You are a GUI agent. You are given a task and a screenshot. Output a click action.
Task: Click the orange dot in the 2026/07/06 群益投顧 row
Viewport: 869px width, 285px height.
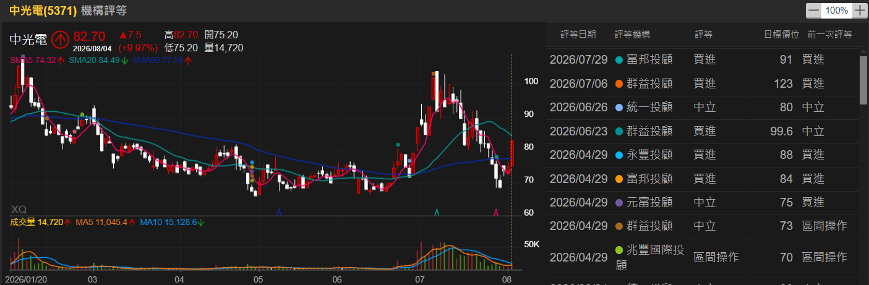(619, 83)
